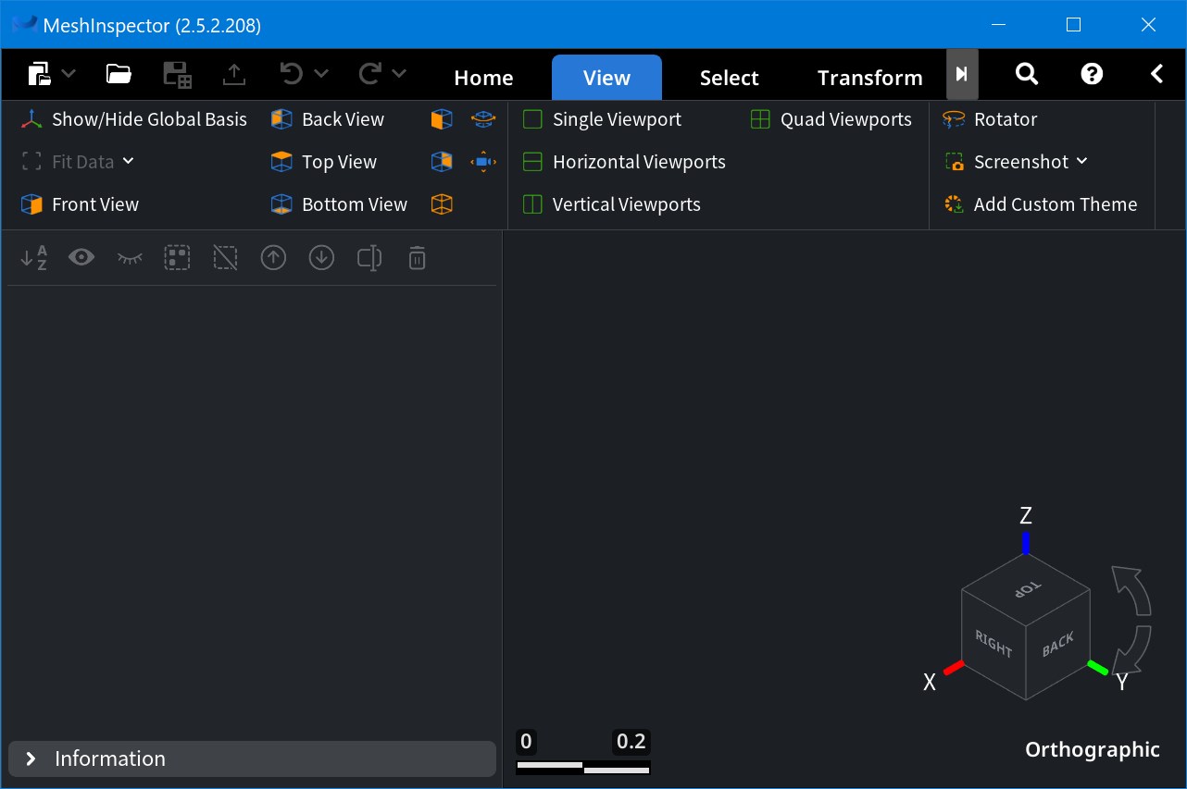This screenshot has width=1187, height=789.
Task: Click the move down arrow circle icon
Action: click(321, 258)
